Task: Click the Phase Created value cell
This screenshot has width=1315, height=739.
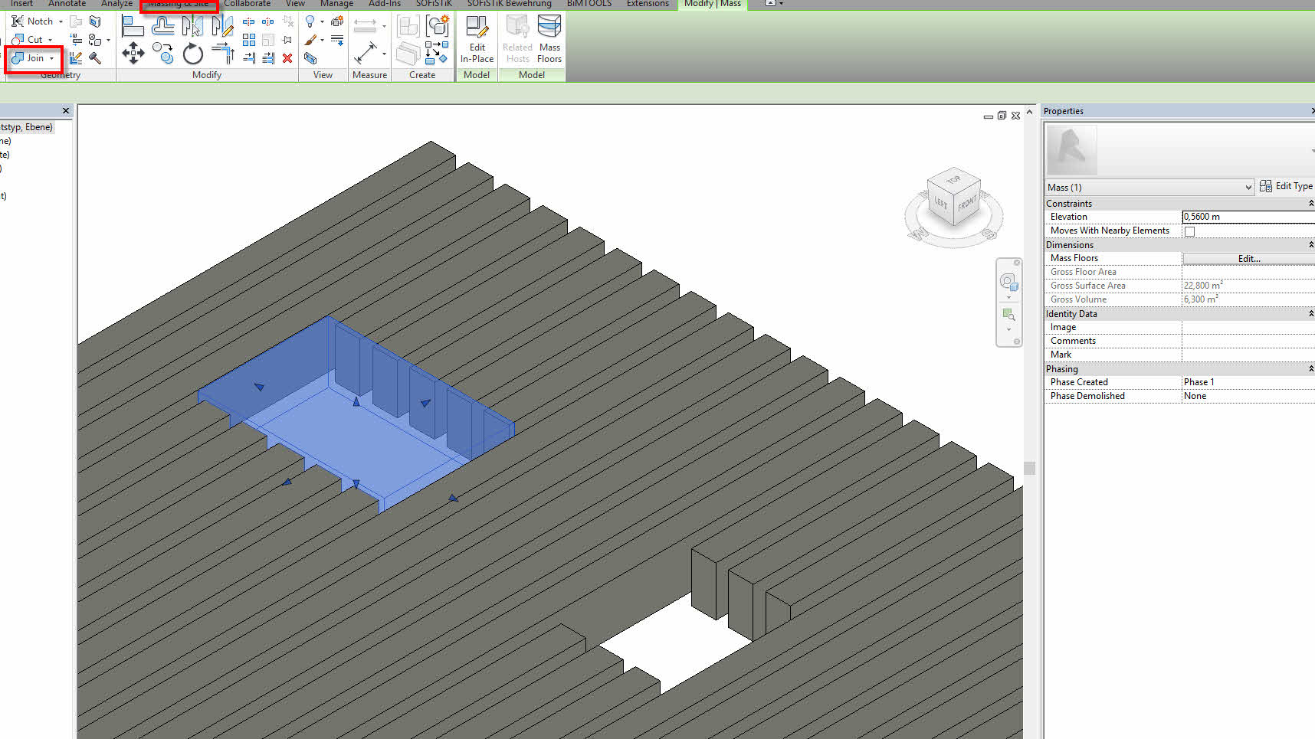Action: [1248, 382]
